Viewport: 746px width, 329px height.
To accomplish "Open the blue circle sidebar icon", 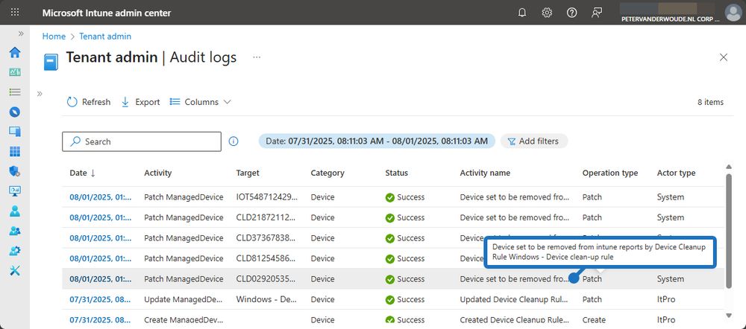I will pyautogui.click(x=15, y=112).
